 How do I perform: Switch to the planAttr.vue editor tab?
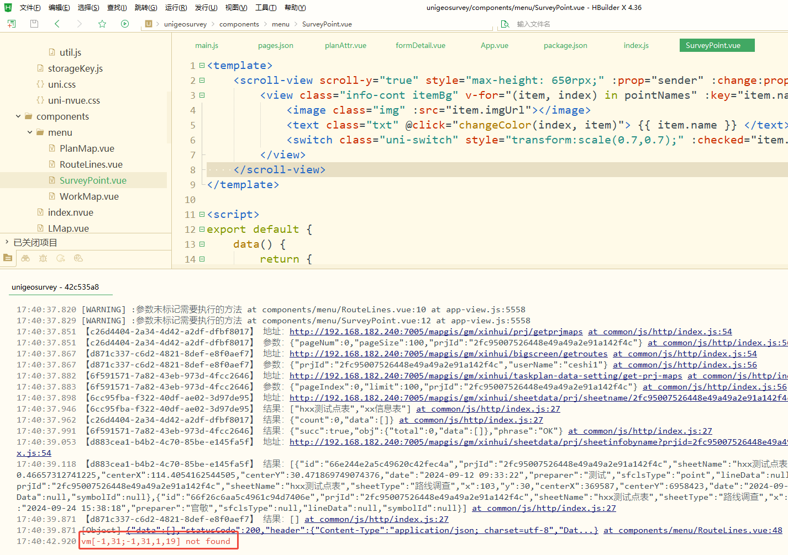point(346,45)
